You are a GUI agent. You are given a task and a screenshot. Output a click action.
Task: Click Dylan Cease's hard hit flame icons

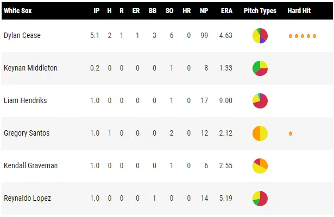pos(302,36)
